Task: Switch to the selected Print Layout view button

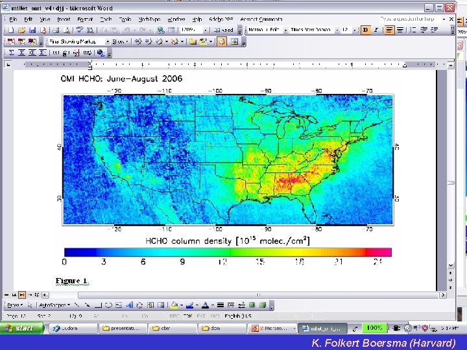Action: [x=22, y=295]
